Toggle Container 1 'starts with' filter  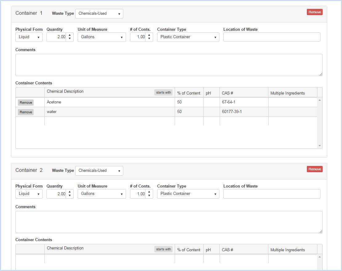tap(163, 92)
